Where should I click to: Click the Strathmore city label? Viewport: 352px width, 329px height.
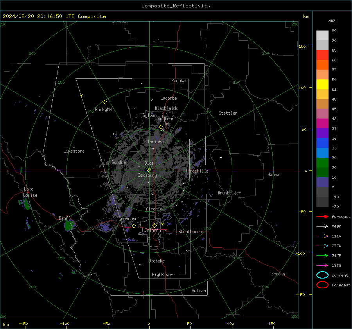[190, 232]
